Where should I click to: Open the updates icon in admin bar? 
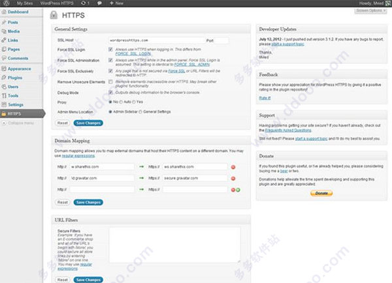(x=85, y=3)
